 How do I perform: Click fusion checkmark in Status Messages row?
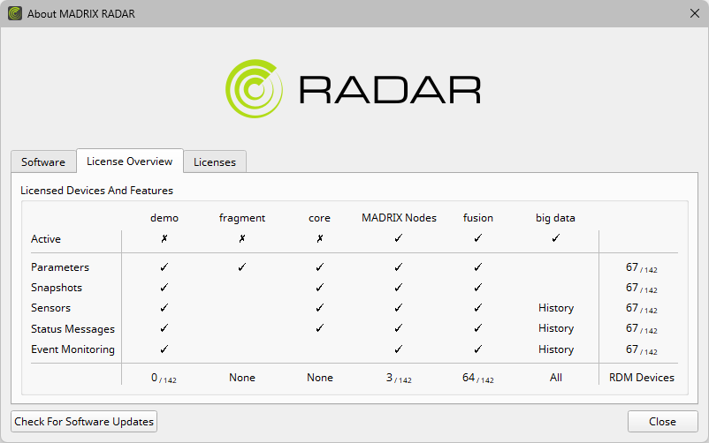click(478, 328)
